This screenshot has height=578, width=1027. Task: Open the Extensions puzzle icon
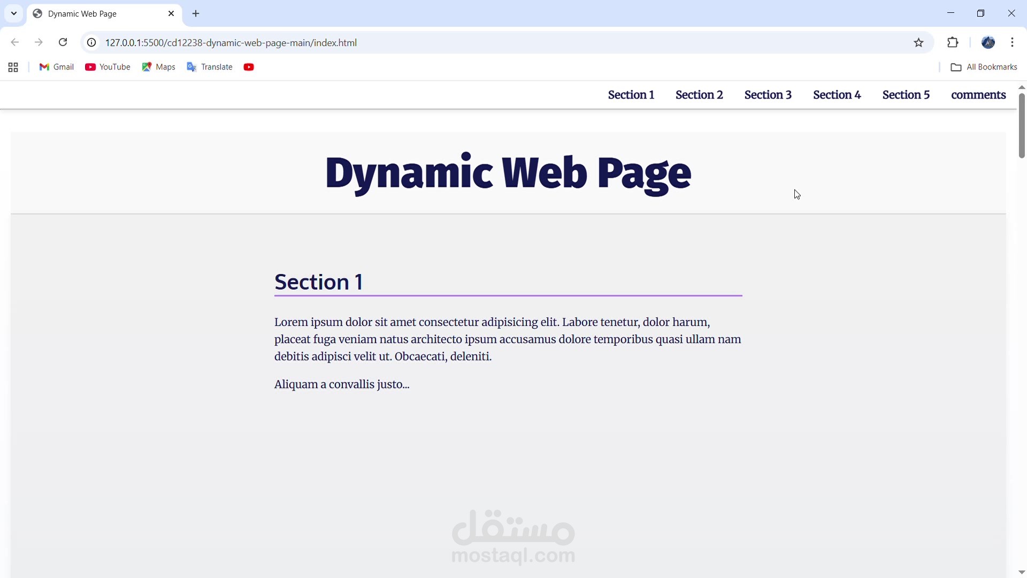point(953,42)
